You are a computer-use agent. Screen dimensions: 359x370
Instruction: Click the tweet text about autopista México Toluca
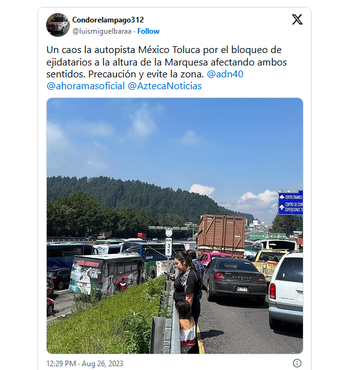tap(166, 62)
